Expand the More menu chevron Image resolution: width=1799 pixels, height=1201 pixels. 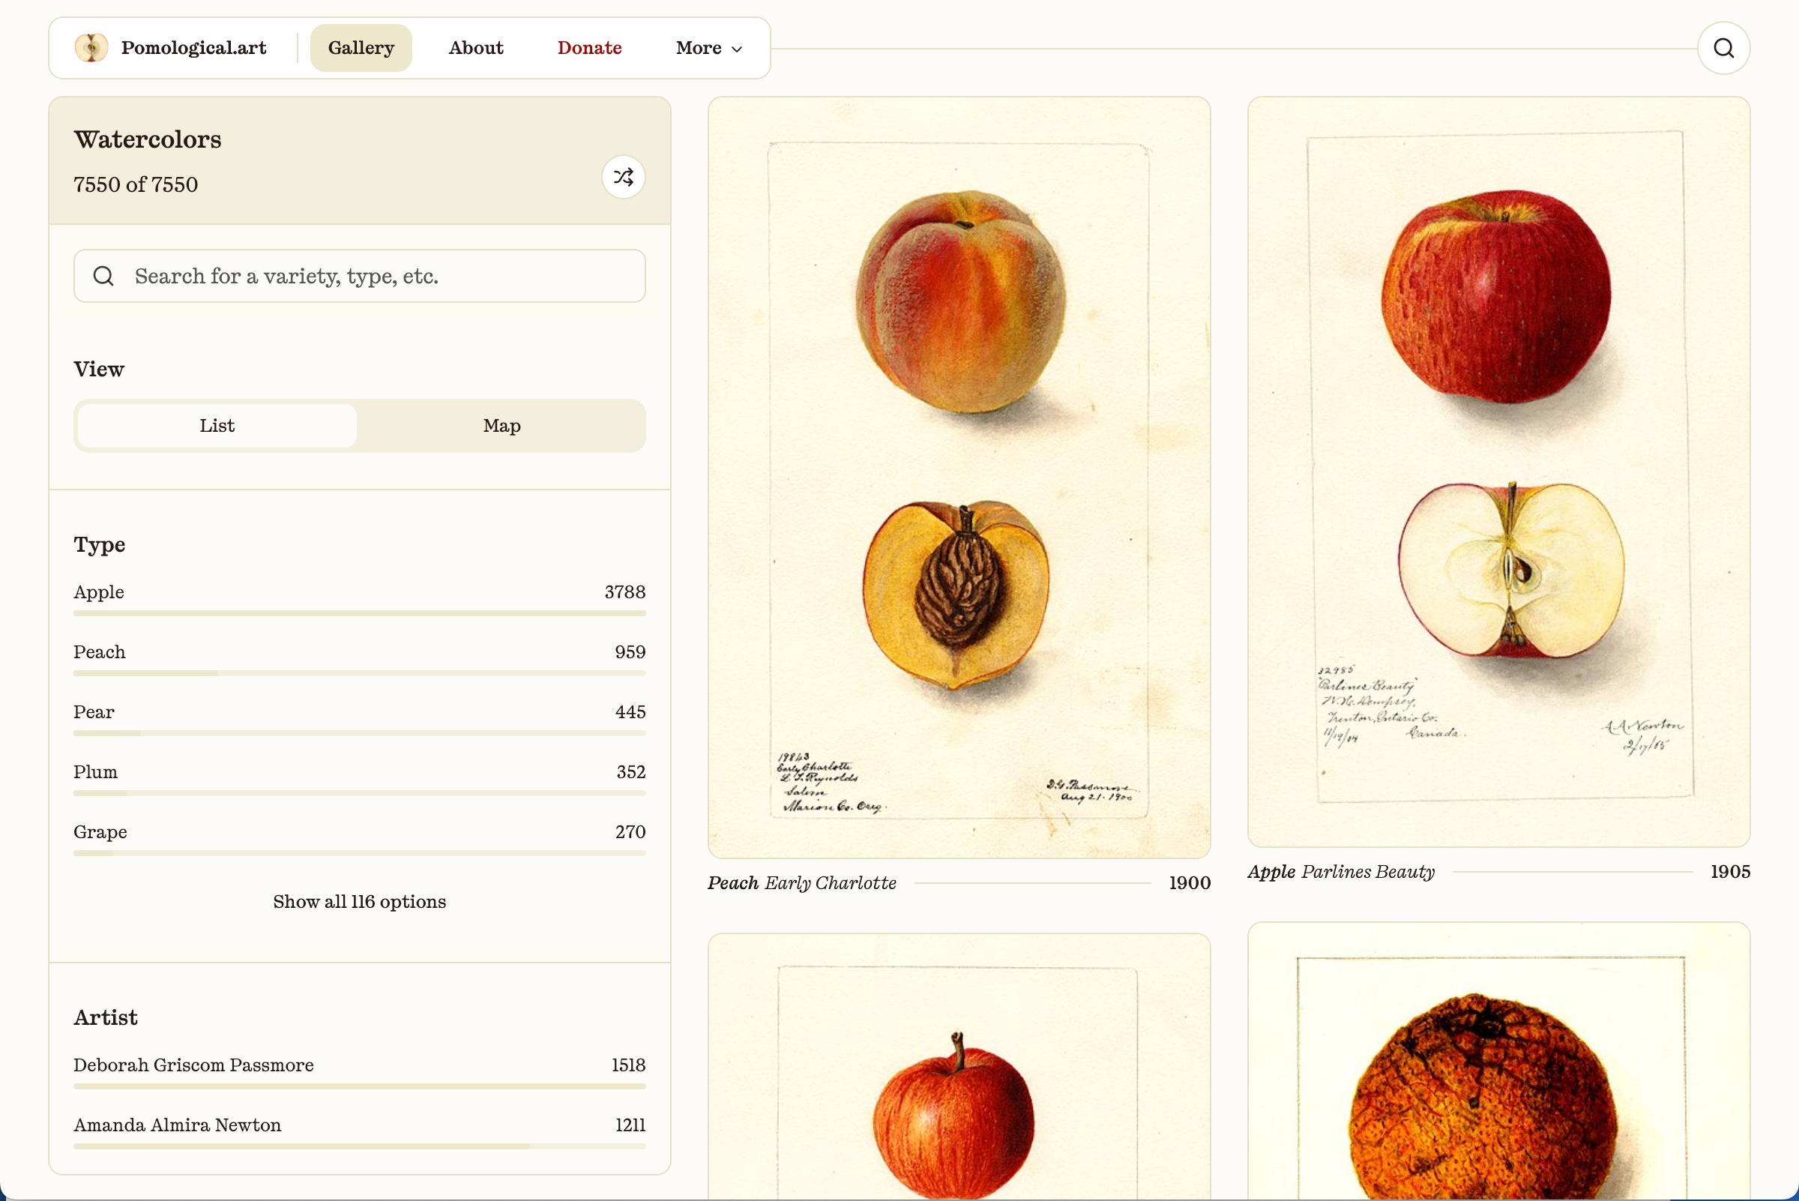click(737, 49)
